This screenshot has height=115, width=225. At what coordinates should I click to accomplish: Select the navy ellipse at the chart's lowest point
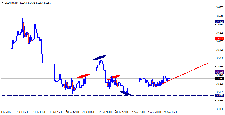(127, 94)
